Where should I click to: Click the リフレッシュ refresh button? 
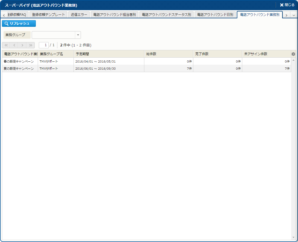pos(19,23)
